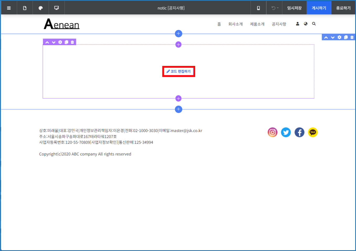This screenshot has height=251, width=356.
Task: Move section down with purple arrow
Action: pyautogui.click(x=54, y=42)
